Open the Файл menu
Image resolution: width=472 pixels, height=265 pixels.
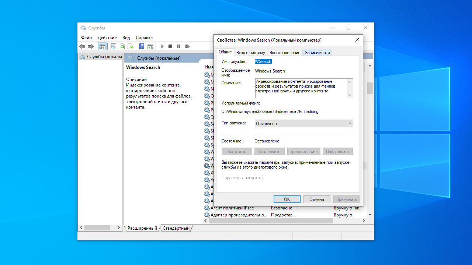(x=86, y=38)
